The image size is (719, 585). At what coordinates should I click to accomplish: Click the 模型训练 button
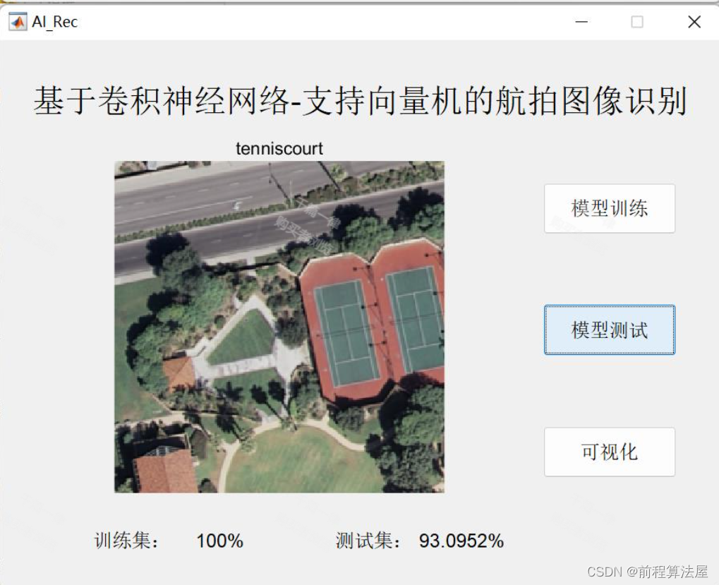610,209
